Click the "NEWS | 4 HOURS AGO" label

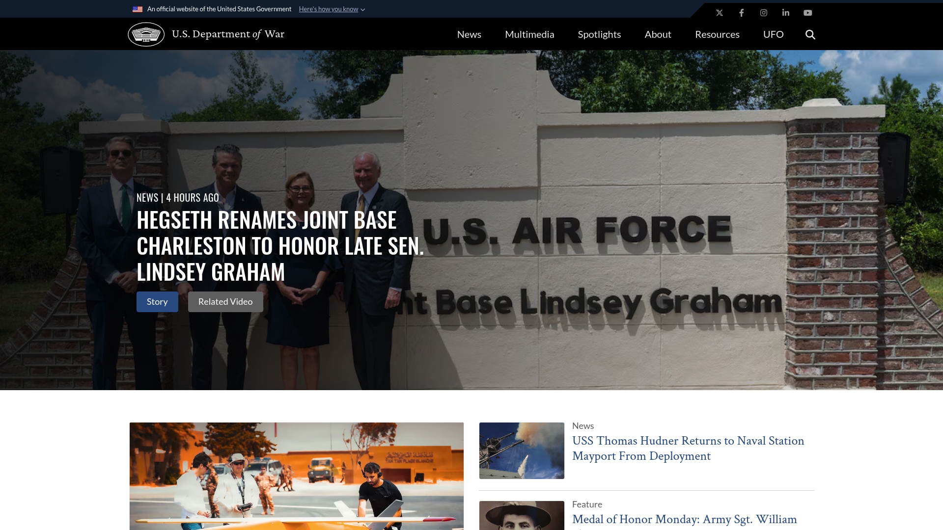178,198
